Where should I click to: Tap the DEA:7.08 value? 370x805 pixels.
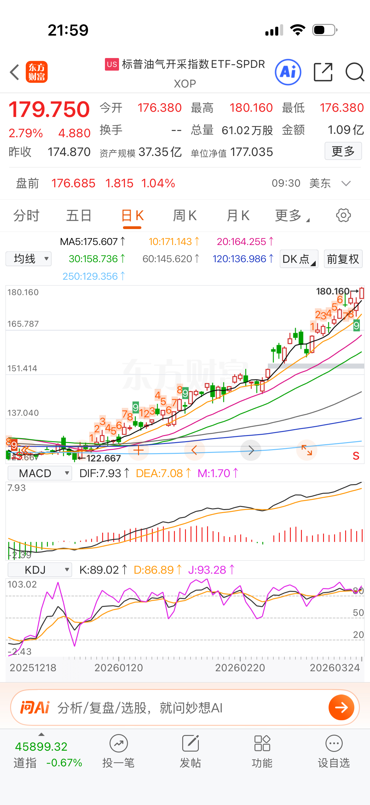point(164,473)
